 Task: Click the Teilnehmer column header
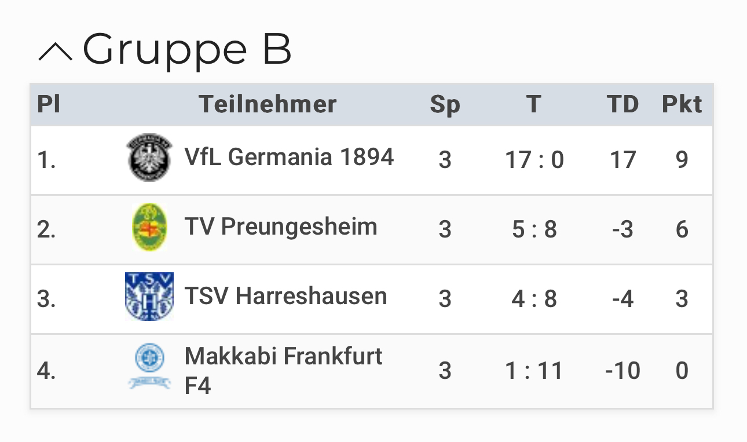268,105
